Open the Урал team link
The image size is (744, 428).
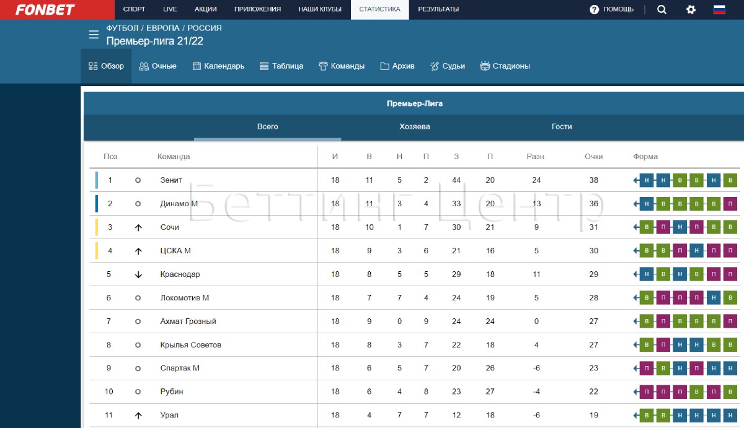(x=169, y=416)
